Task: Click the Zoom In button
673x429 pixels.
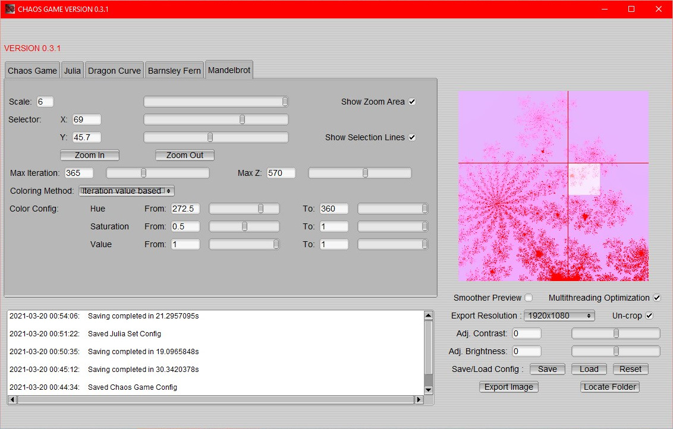Action: [x=89, y=154]
